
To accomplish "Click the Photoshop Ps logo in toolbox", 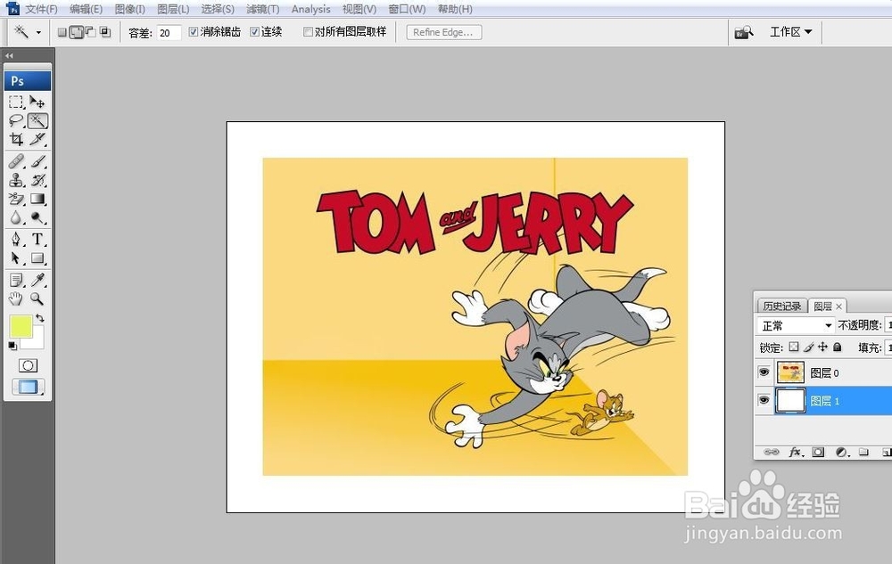I will tap(28, 81).
